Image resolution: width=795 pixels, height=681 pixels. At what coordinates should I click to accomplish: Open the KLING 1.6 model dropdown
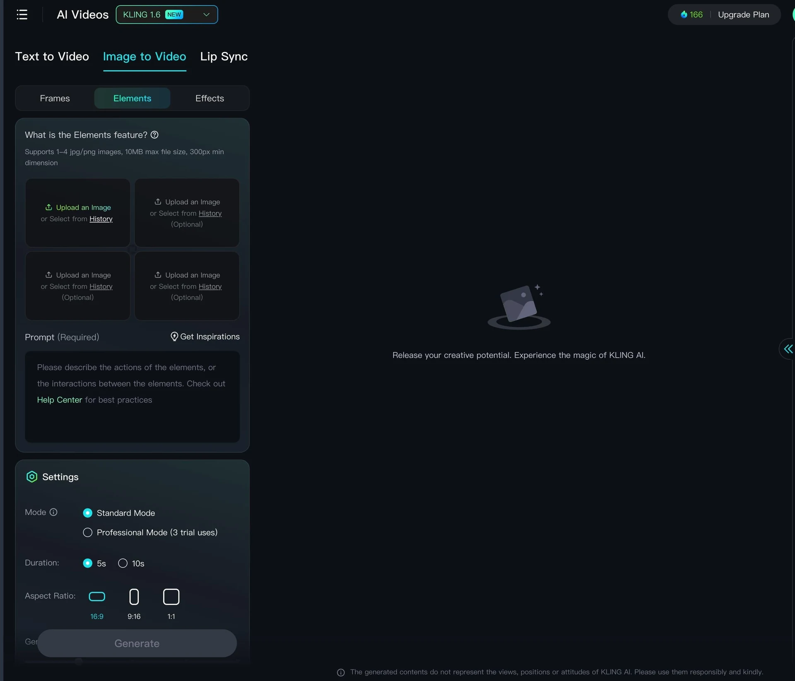[x=167, y=14]
